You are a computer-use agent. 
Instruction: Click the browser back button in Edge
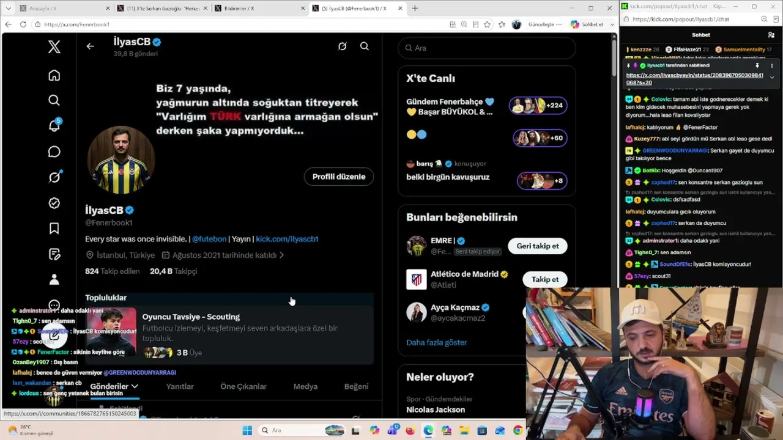8,24
